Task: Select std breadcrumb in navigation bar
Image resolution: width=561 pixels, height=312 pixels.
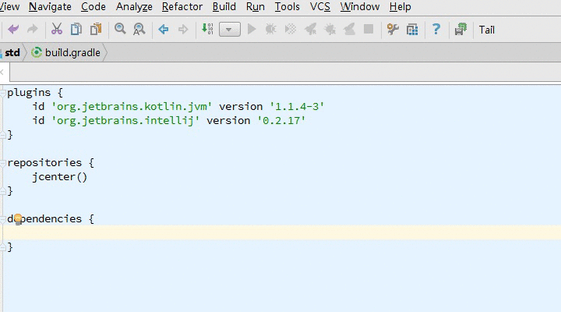Action: pos(12,53)
